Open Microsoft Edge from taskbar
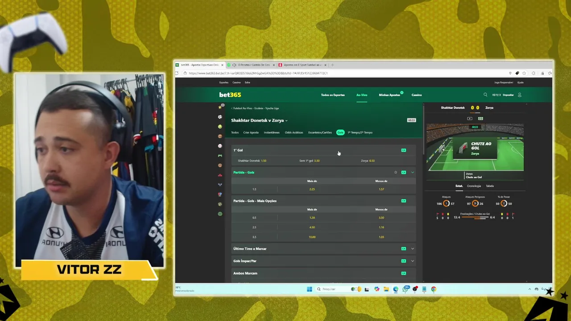This screenshot has width=571, height=321. 396,289
